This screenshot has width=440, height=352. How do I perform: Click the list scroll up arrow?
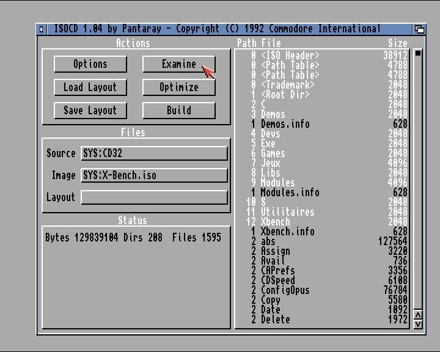pos(418,315)
